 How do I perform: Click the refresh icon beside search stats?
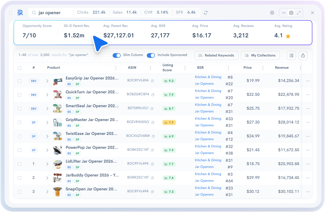206,13
